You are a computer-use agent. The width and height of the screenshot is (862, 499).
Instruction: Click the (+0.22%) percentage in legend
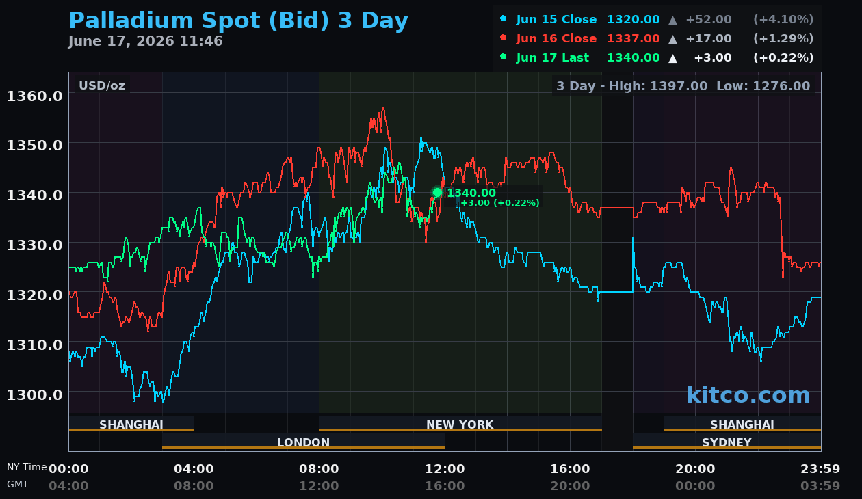783,57
